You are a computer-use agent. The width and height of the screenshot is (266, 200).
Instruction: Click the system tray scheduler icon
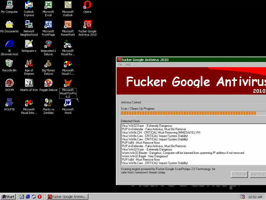click(242, 197)
